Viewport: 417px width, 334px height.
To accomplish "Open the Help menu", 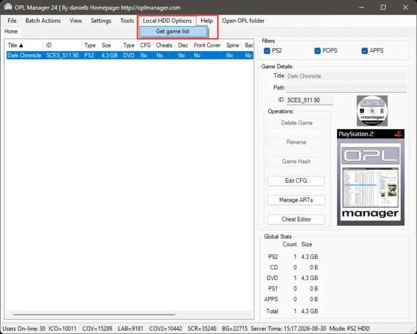I will point(207,21).
